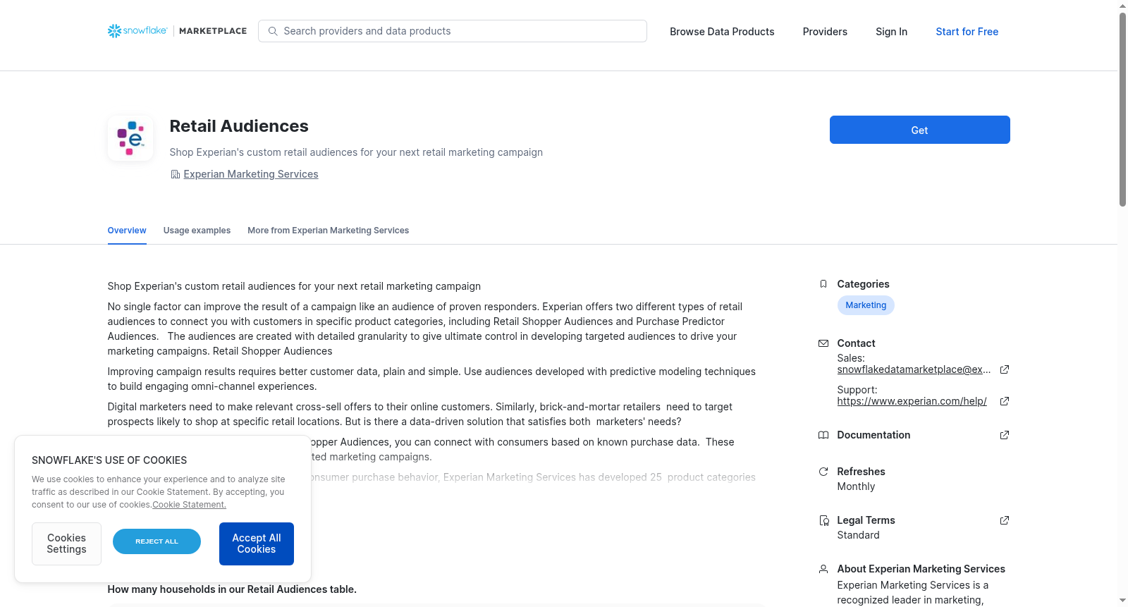Select the Overview tab
The image size is (1128, 607).
point(127,231)
